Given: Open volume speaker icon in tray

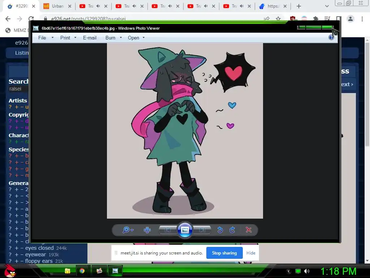Looking at the screenshot, I should [x=306, y=271].
